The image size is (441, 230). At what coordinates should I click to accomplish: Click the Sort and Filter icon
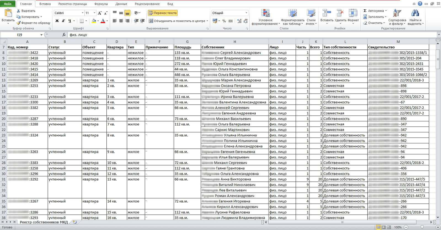[x=397, y=13]
